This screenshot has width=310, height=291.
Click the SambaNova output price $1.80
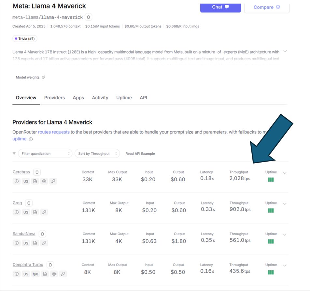[x=179, y=241]
